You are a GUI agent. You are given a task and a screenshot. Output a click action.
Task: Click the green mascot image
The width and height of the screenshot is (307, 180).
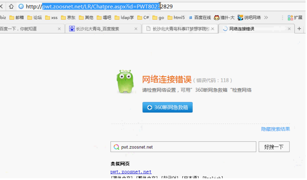point(125,82)
